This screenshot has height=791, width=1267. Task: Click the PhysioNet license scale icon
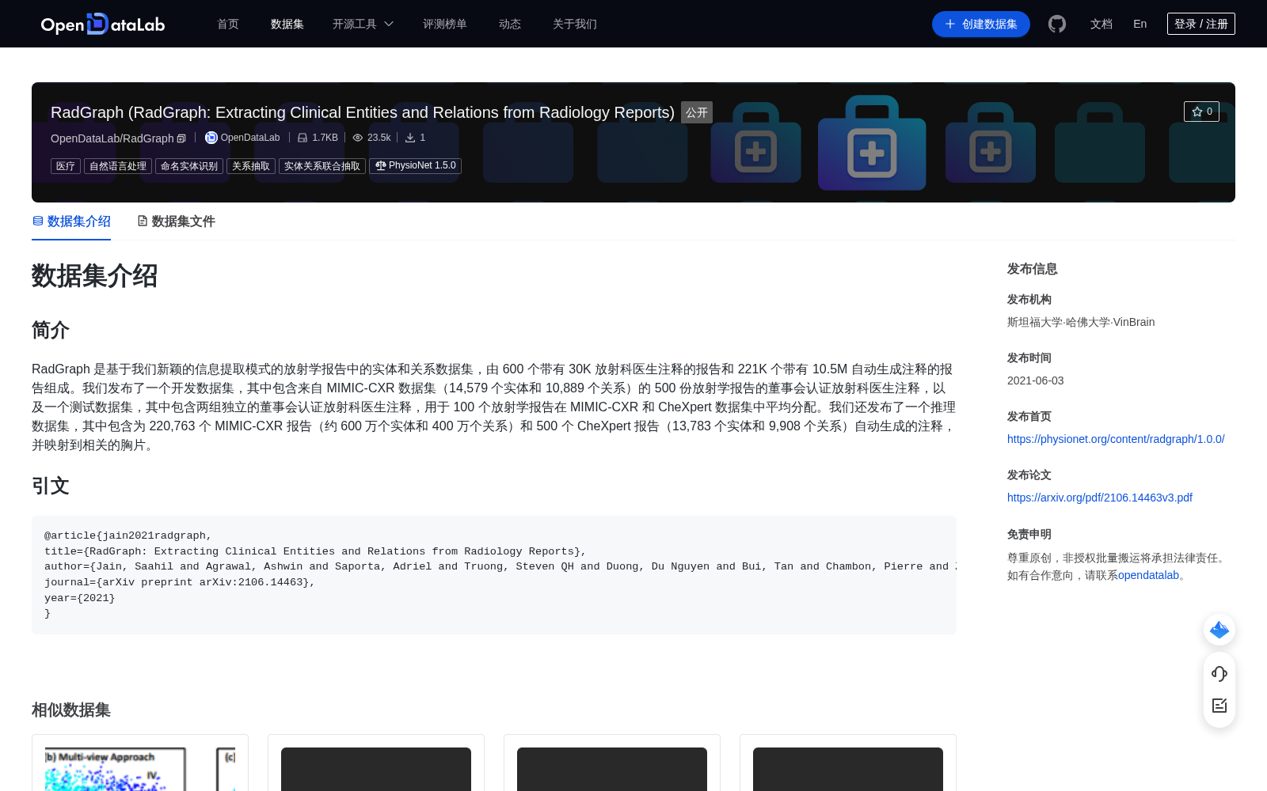381,165
